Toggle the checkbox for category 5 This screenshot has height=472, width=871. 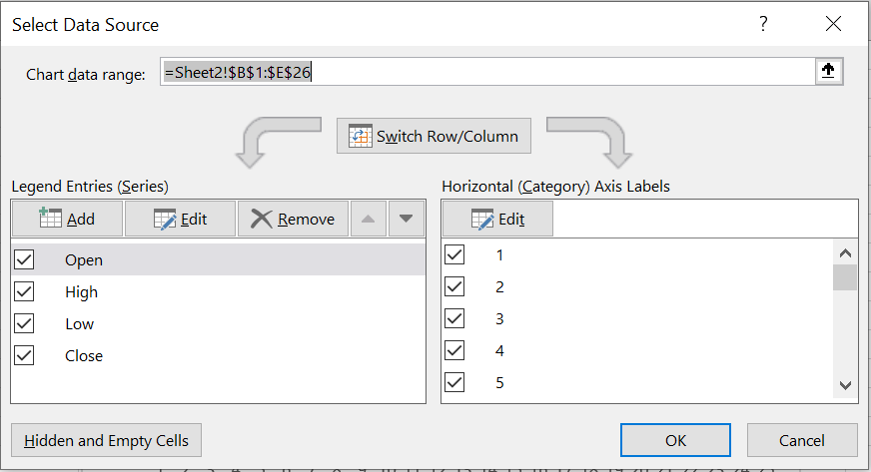tap(454, 382)
